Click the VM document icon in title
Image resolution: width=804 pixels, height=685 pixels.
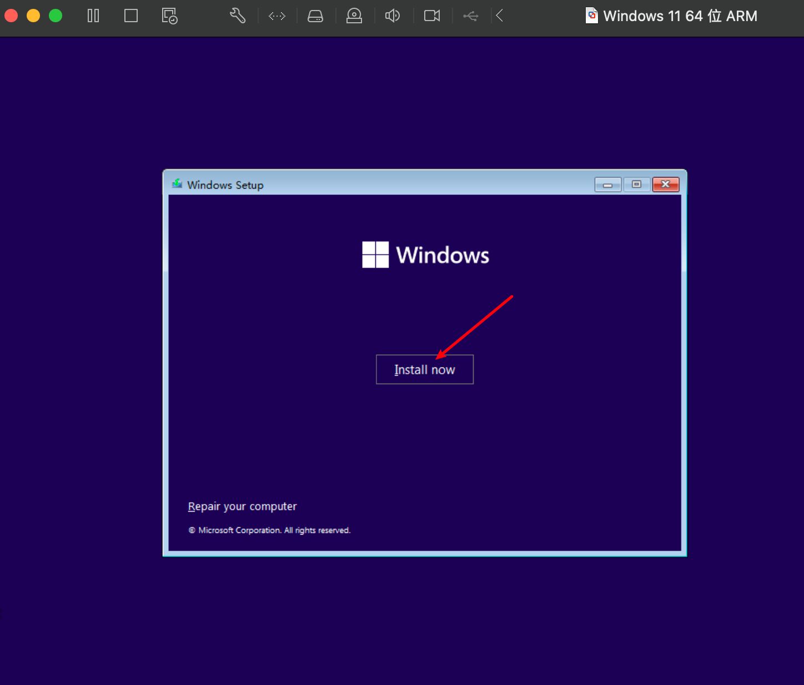592,16
